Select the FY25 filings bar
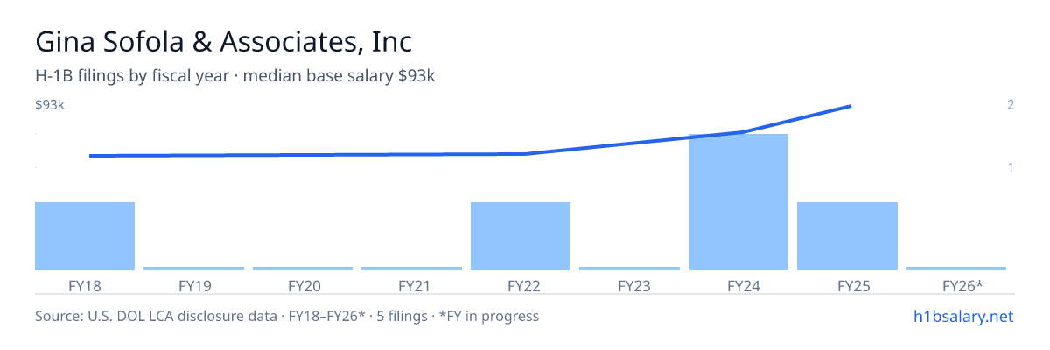The image size is (1050, 350). [847, 236]
